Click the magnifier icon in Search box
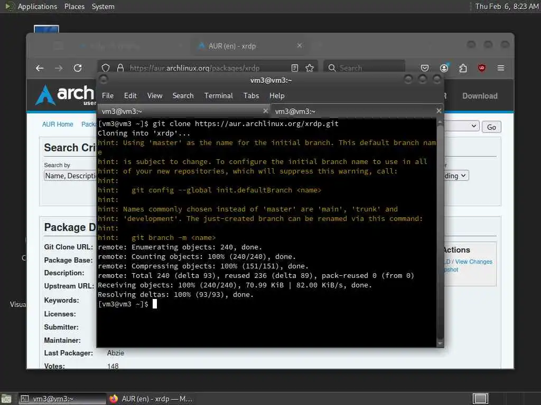 332,68
